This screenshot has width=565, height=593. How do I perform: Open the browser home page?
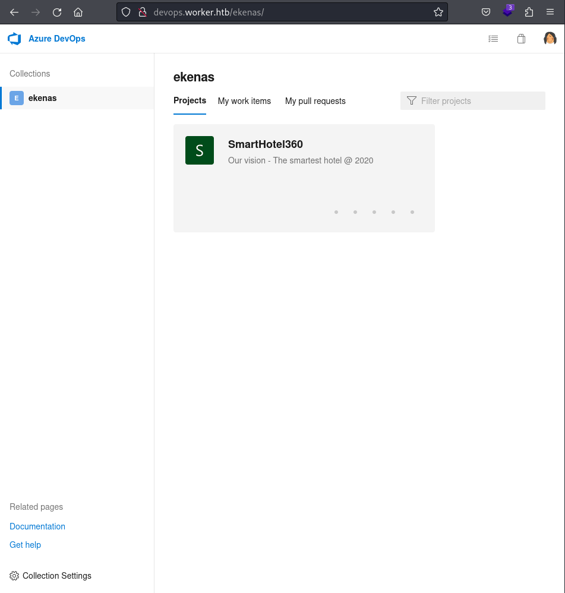click(78, 12)
